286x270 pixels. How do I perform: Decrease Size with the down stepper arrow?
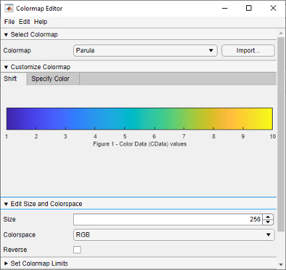tap(268, 222)
